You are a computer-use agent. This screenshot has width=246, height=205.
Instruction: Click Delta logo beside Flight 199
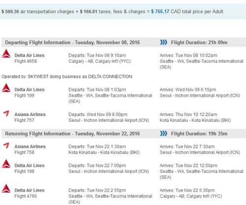click(x=6, y=88)
